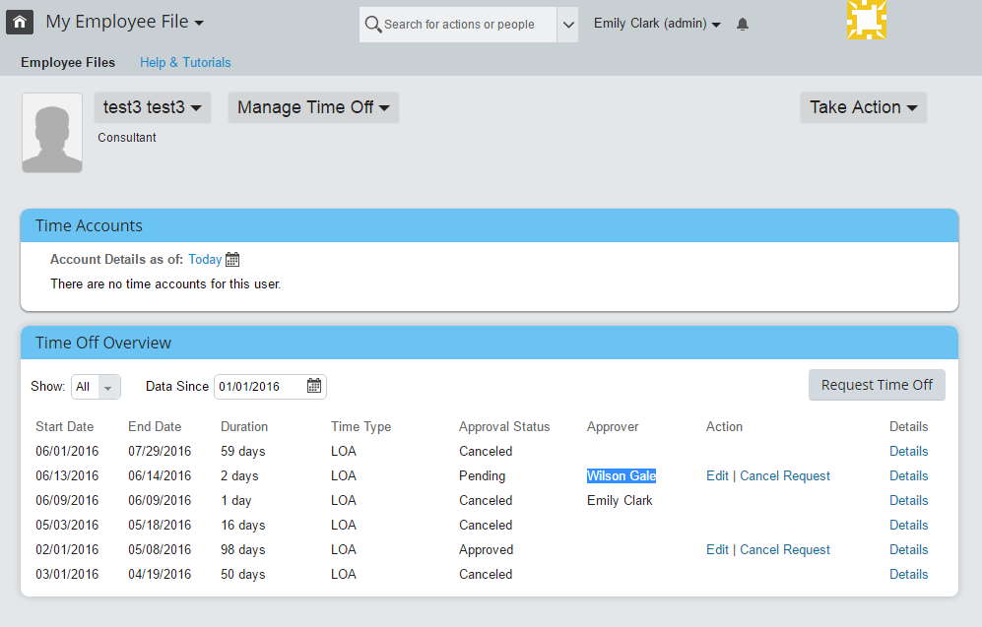The image size is (982, 627).
Task: Click the Request Time Off button
Action: point(877,385)
